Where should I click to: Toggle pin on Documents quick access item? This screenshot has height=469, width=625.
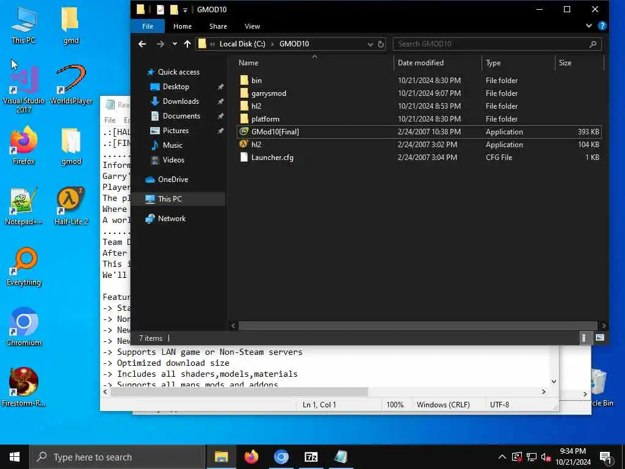tap(220, 116)
